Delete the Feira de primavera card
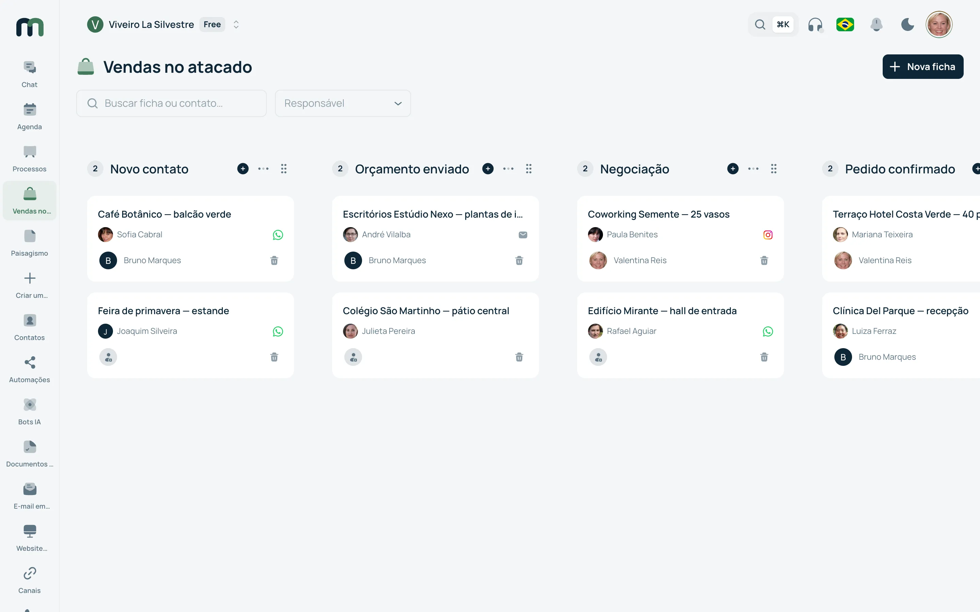 point(274,357)
